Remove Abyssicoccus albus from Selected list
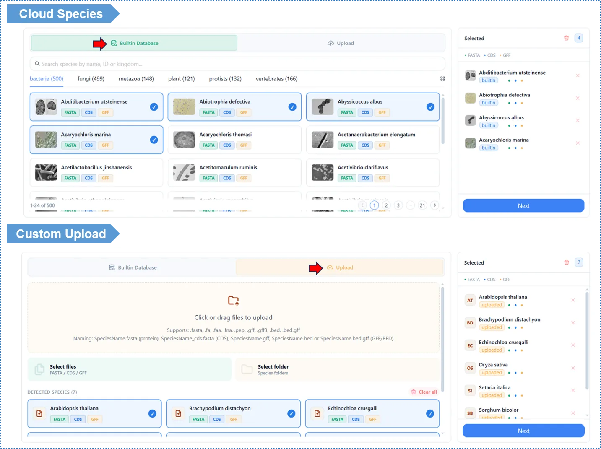Image resolution: width=601 pixels, height=449 pixels. coord(578,120)
